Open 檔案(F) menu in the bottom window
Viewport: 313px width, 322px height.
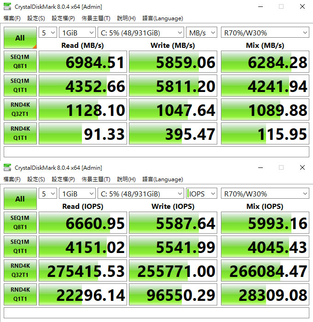(x=12, y=179)
